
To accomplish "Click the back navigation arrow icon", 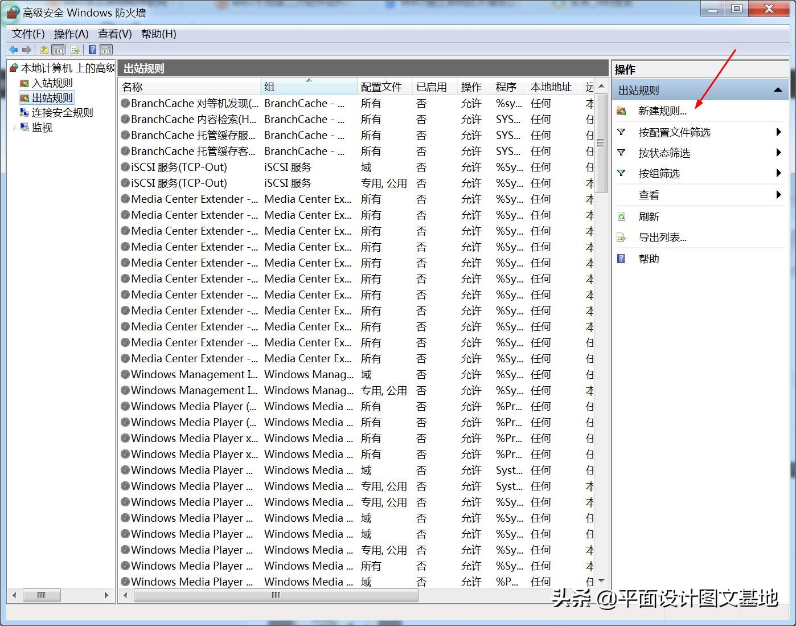I will point(13,50).
